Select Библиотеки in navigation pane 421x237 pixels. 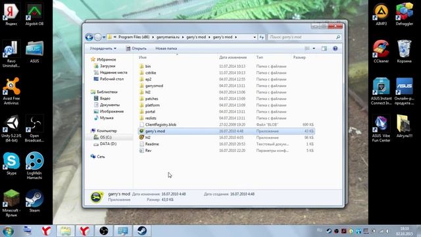point(104,92)
